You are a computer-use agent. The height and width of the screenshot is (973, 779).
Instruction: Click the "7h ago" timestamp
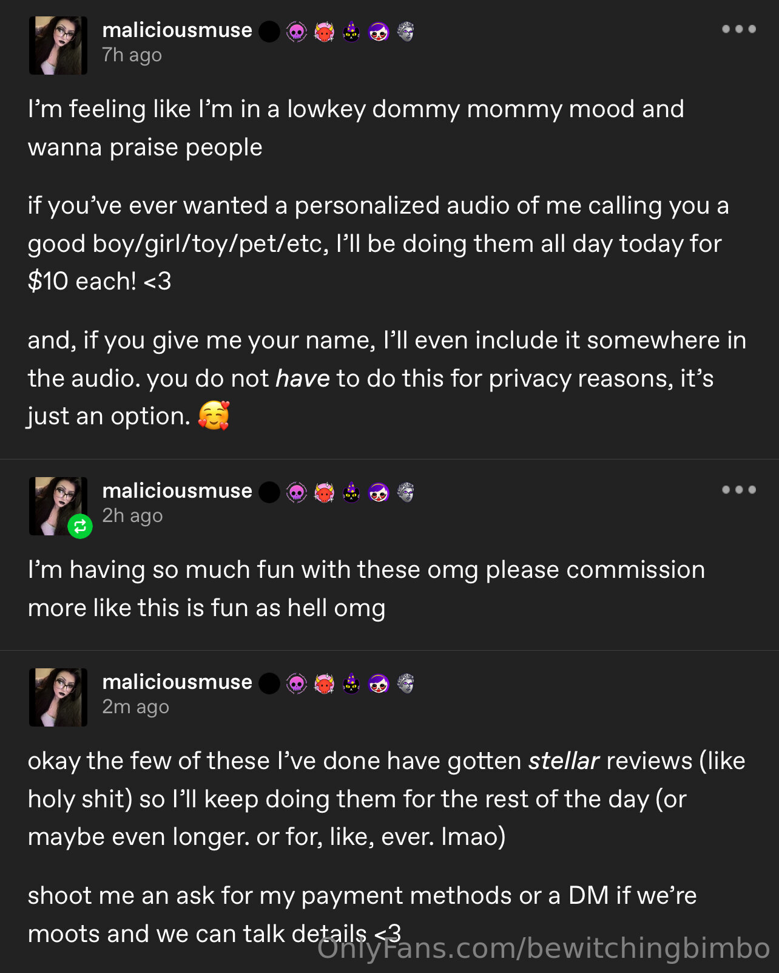(x=132, y=55)
